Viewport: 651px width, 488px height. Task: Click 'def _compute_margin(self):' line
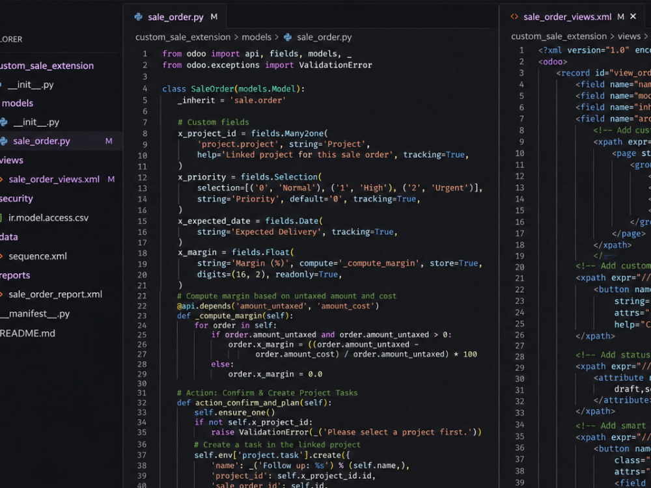click(235, 316)
